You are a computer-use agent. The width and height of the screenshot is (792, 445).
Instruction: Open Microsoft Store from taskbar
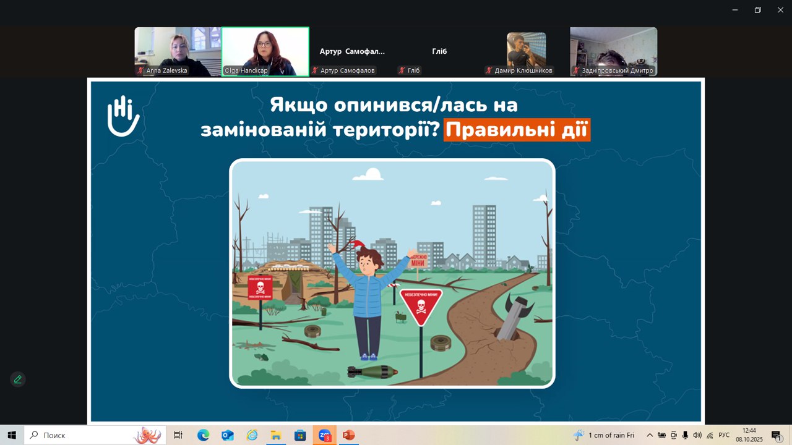[300, 435]
